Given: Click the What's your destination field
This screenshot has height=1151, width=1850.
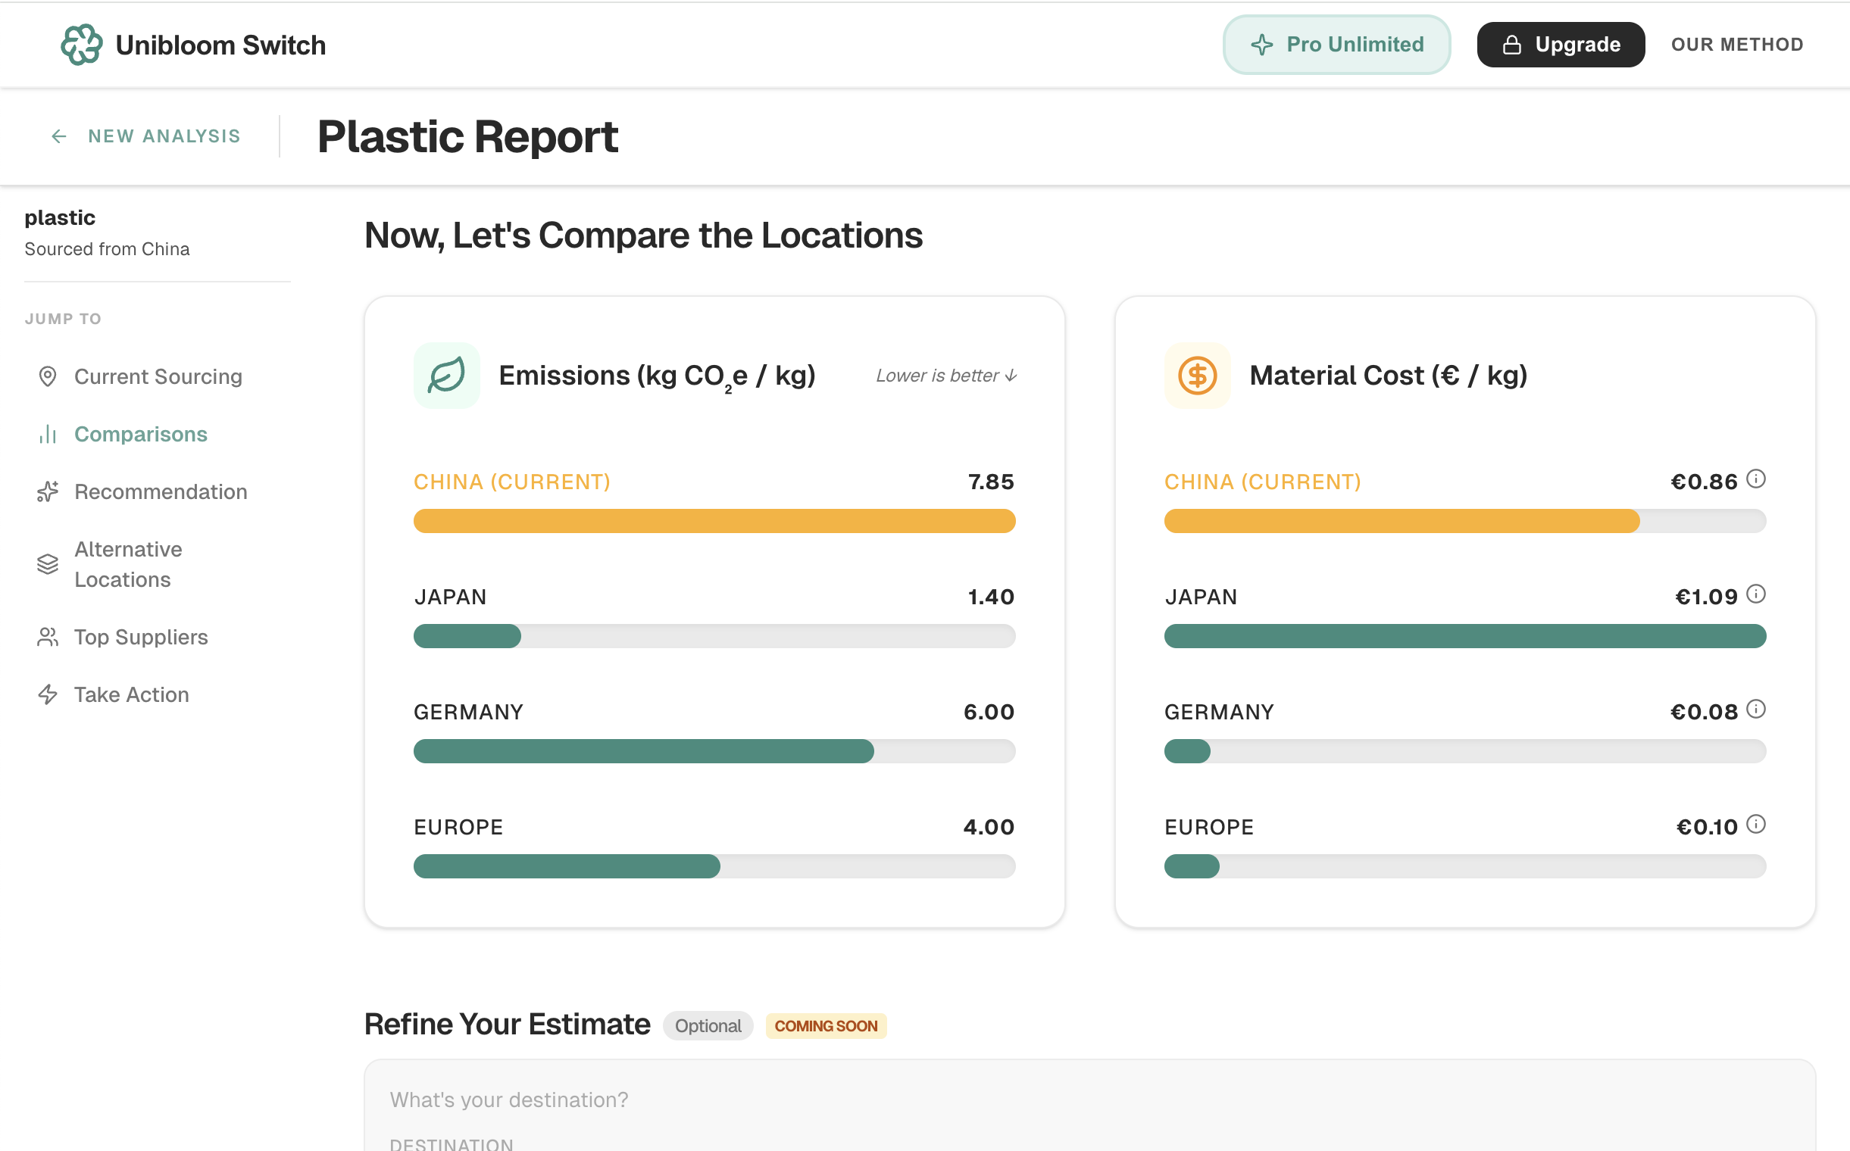Looking at the screenshot, I should [509, 1100].
